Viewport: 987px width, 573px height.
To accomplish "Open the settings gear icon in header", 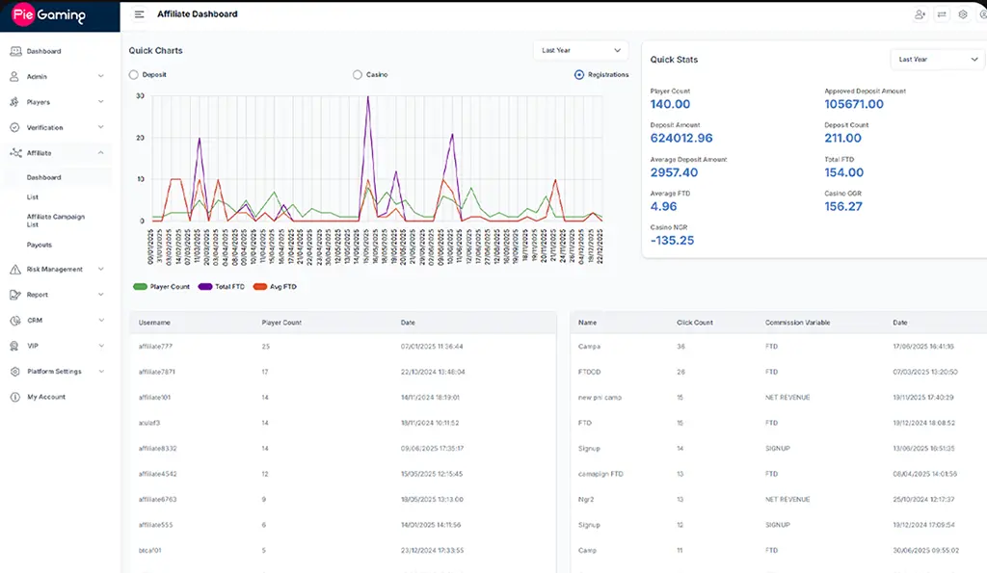I will [963, 13].
